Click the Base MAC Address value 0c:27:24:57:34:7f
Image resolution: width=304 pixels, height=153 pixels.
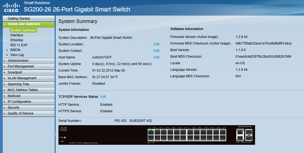[105, 77]
